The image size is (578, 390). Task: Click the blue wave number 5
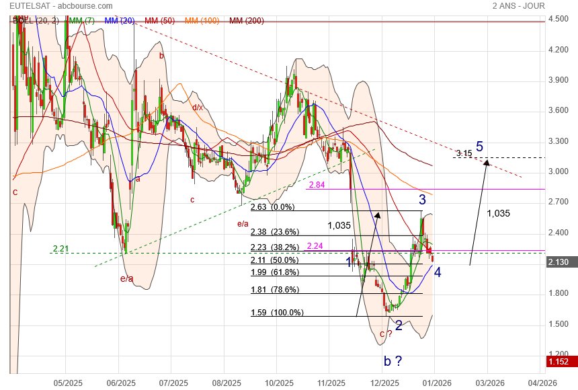point(479,147)
